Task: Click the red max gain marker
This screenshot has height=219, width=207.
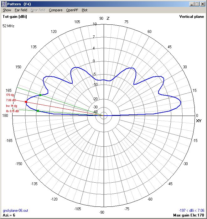Action: click(x=26, y=102)
